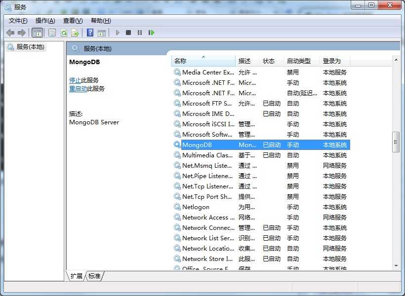Restart the service with the toolbar icon
Viewport: 405px width, 296px height.
151,33
